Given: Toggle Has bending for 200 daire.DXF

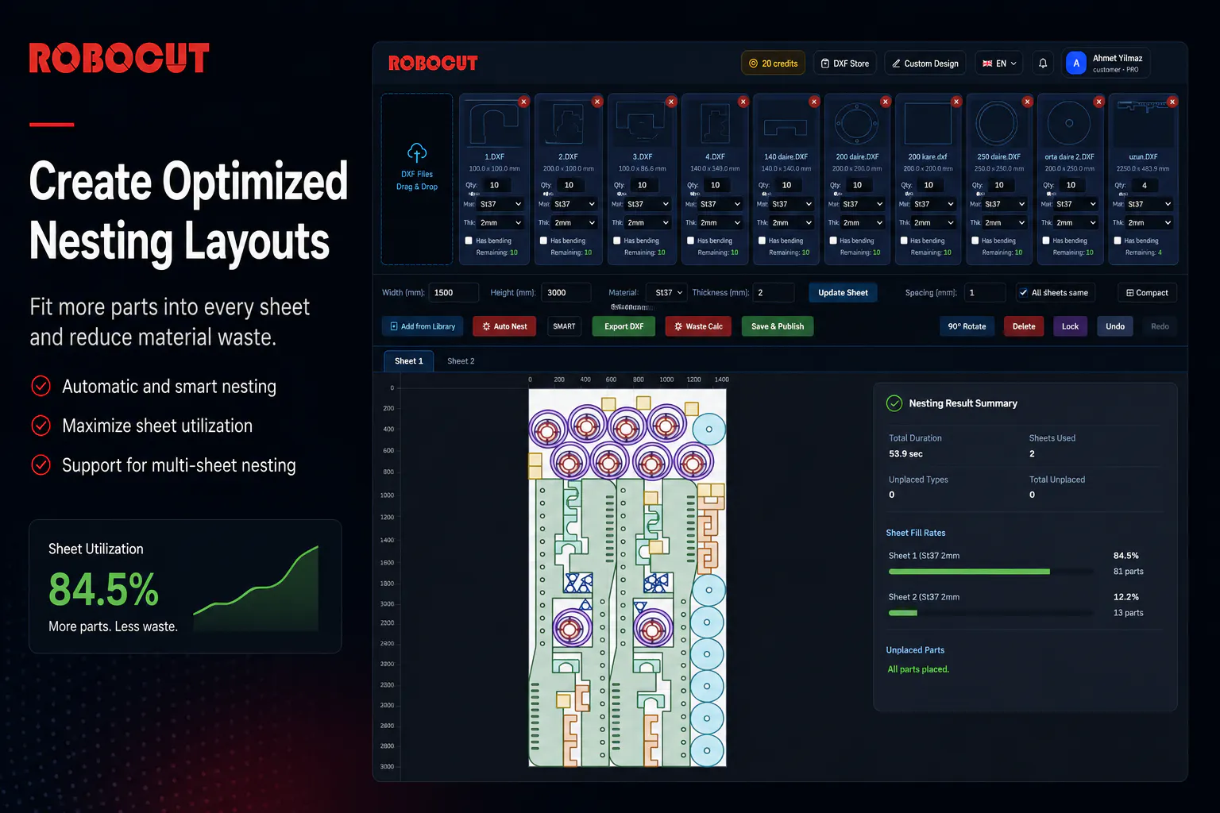Looking at the screenshot, I should [833, 241].
